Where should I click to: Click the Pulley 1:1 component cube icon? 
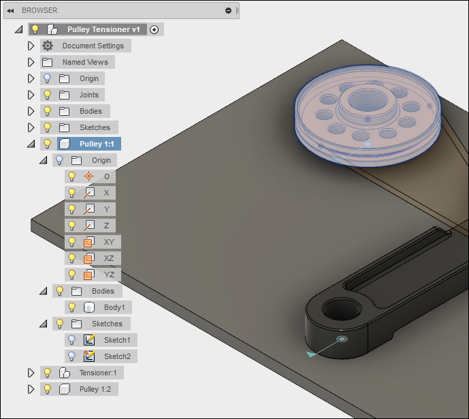(x=65, y=144)
